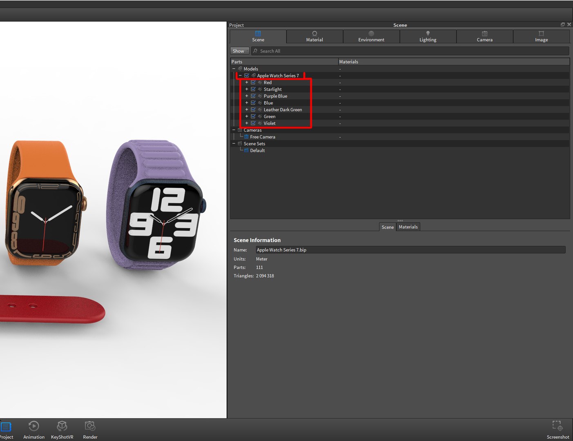Expand the Violet part group

(247, 123)
